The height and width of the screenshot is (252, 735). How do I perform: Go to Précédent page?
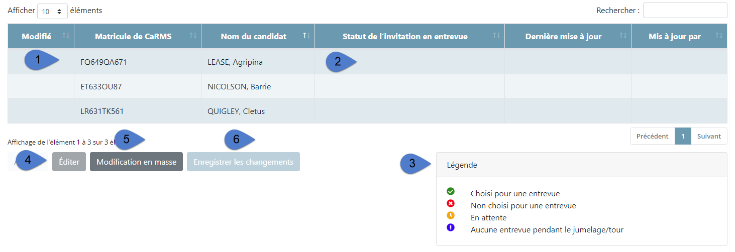pyautogui.click(x=652, y=136)
